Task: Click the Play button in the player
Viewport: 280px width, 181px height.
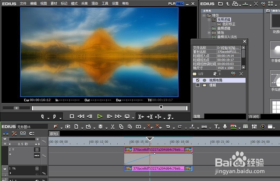Action: (x=100, y=117)
